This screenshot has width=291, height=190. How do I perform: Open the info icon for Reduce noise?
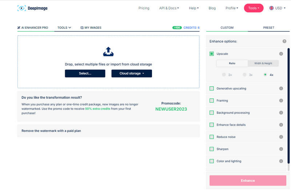pos(281,137)
